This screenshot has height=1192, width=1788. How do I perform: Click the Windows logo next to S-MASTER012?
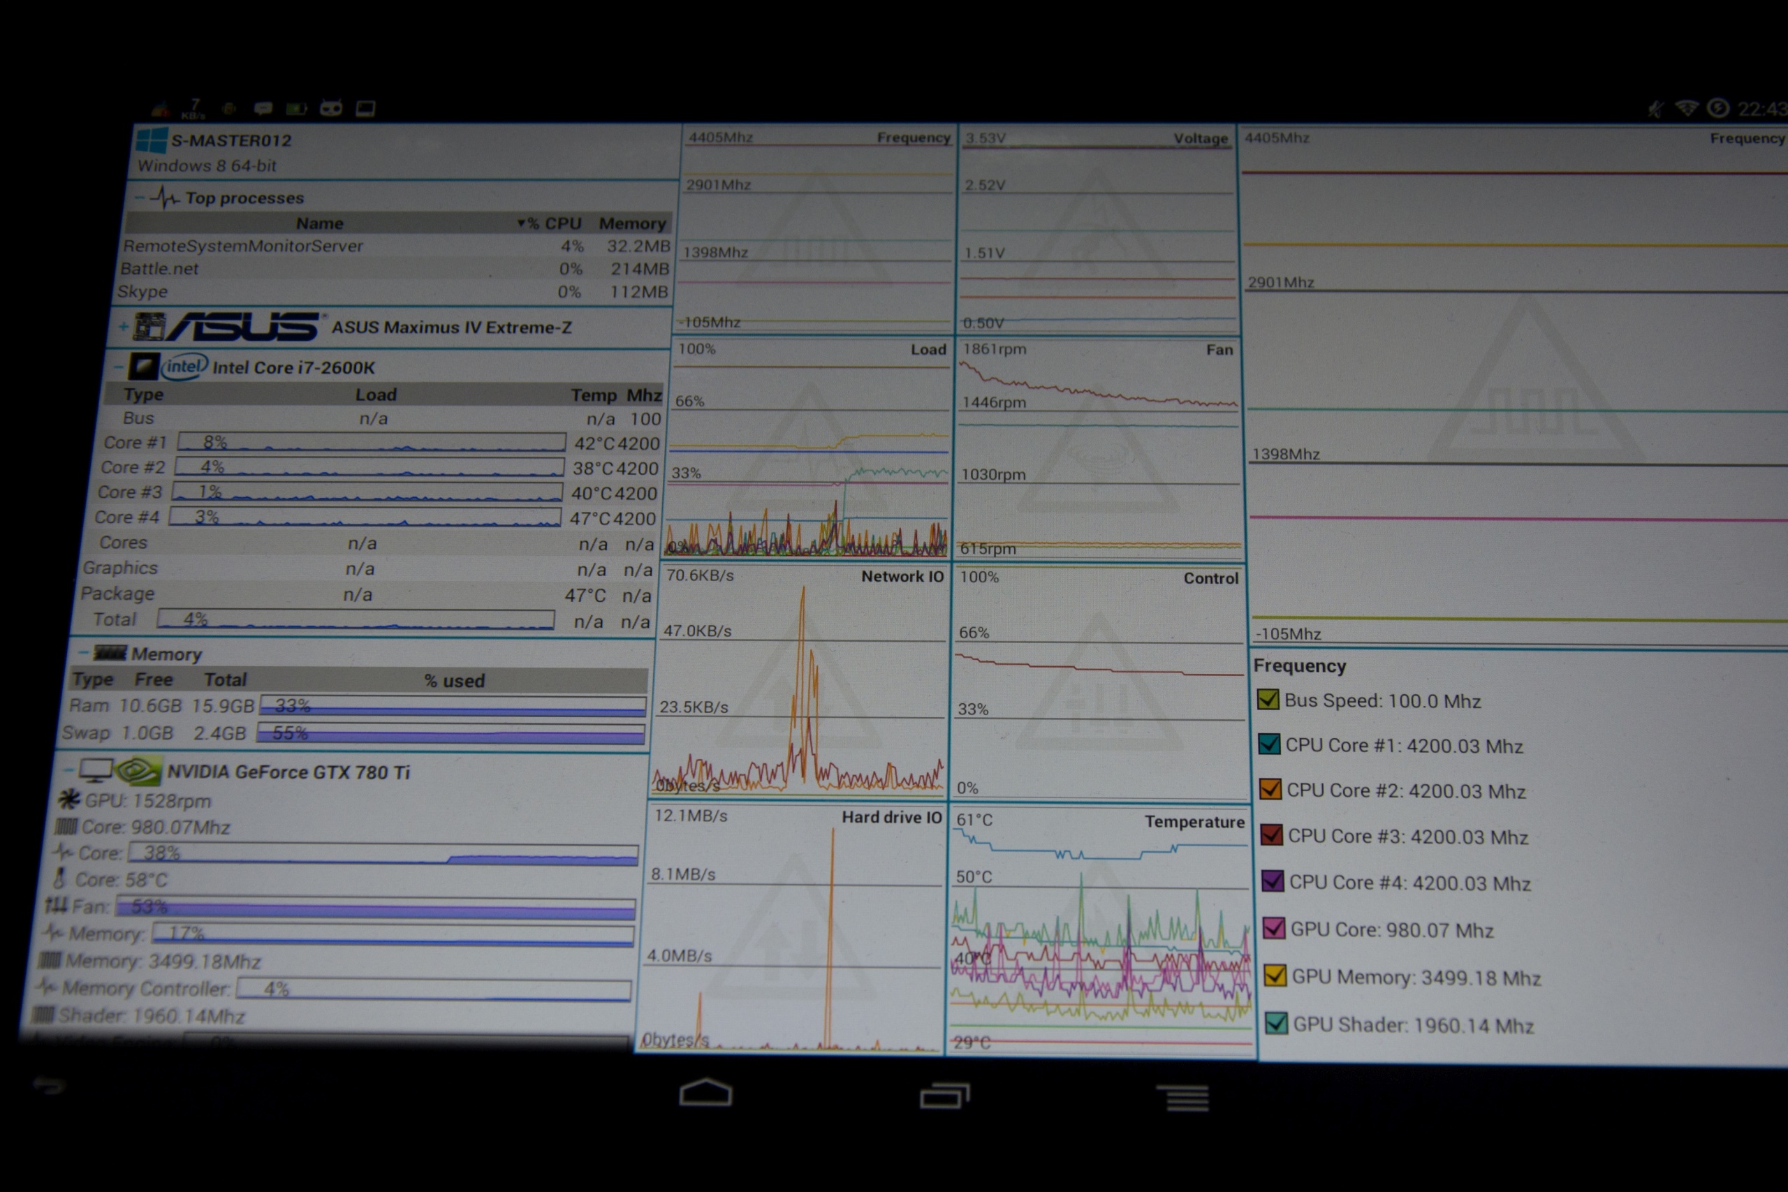point(152,141)
